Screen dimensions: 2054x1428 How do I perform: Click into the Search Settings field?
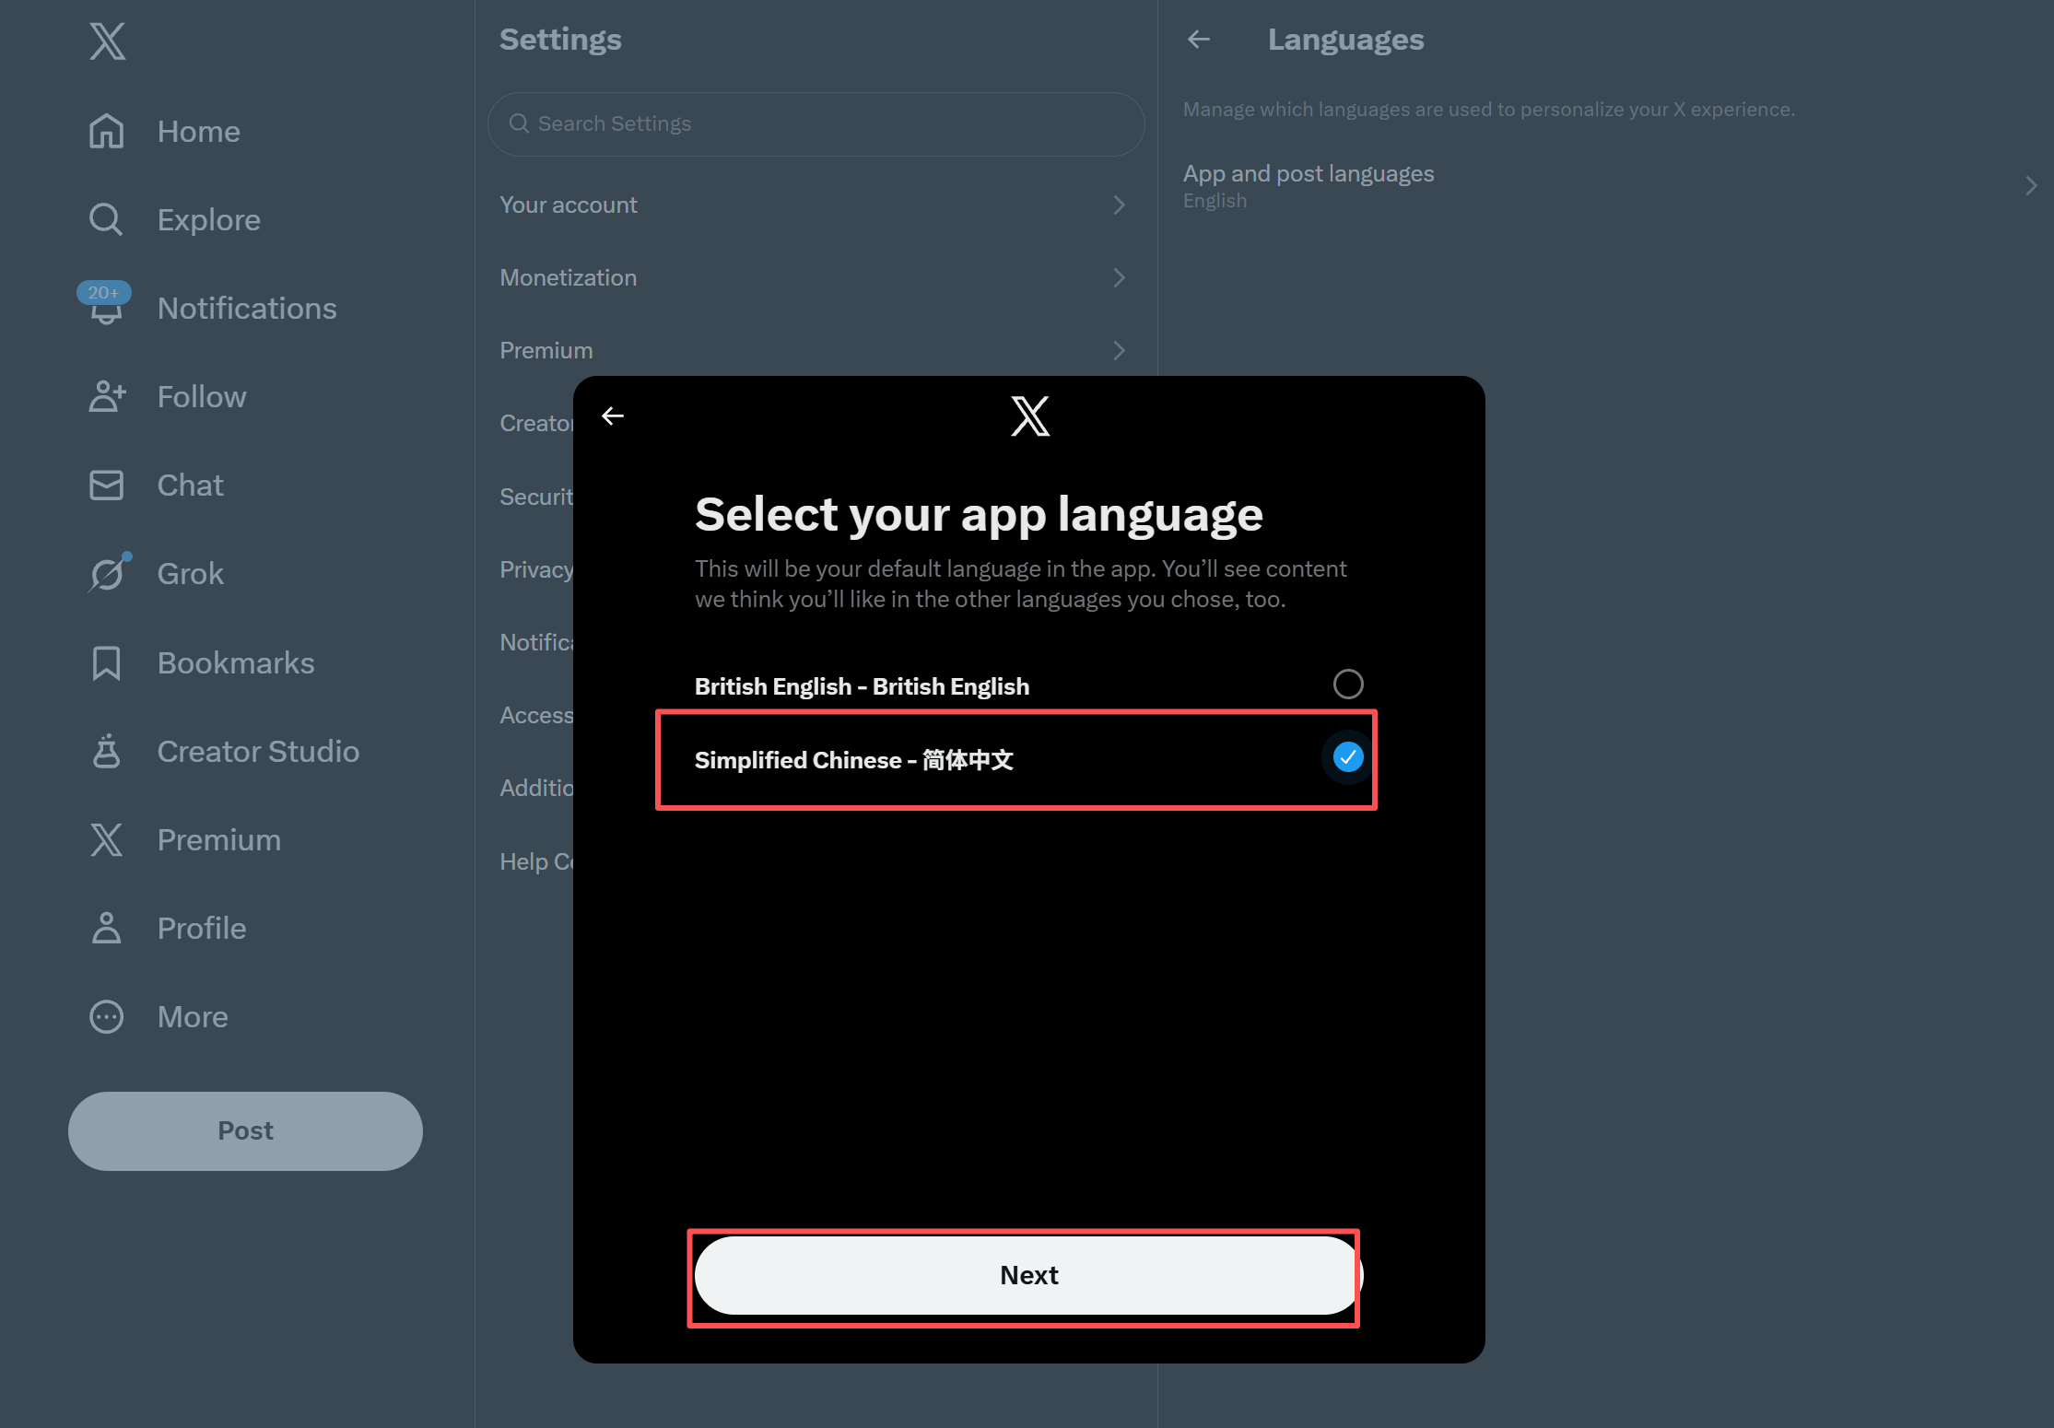[x=816, y=123]
